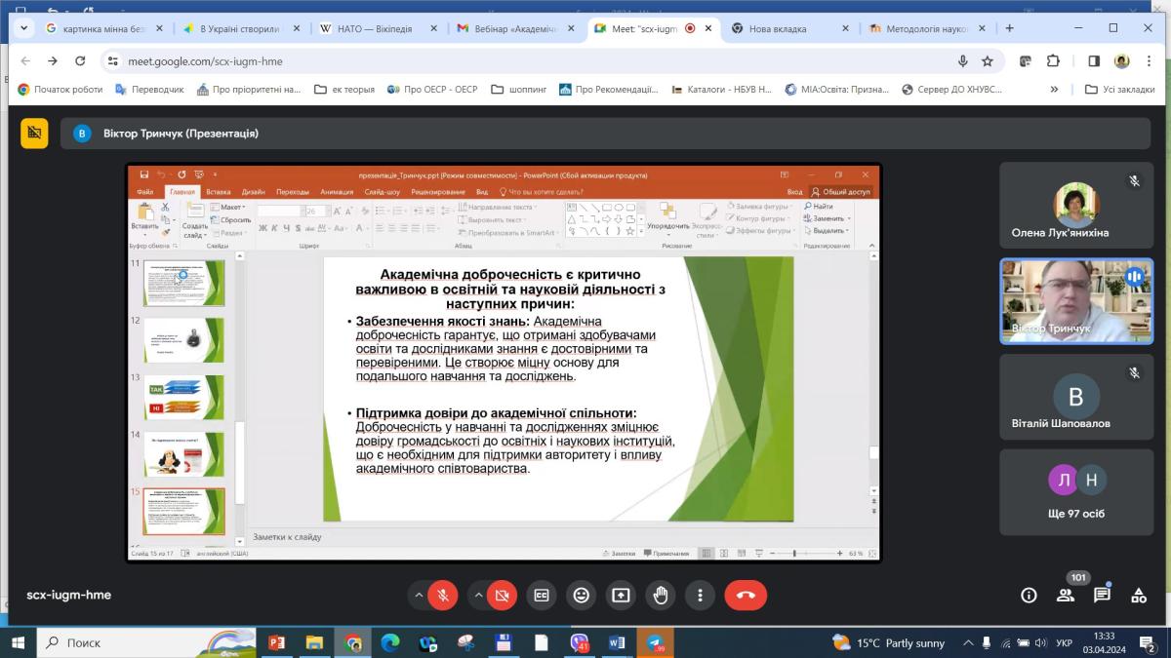Turn on the camera button
Image resolution: width=1171 pixels, height=658 pixels.
click(502, 595)
